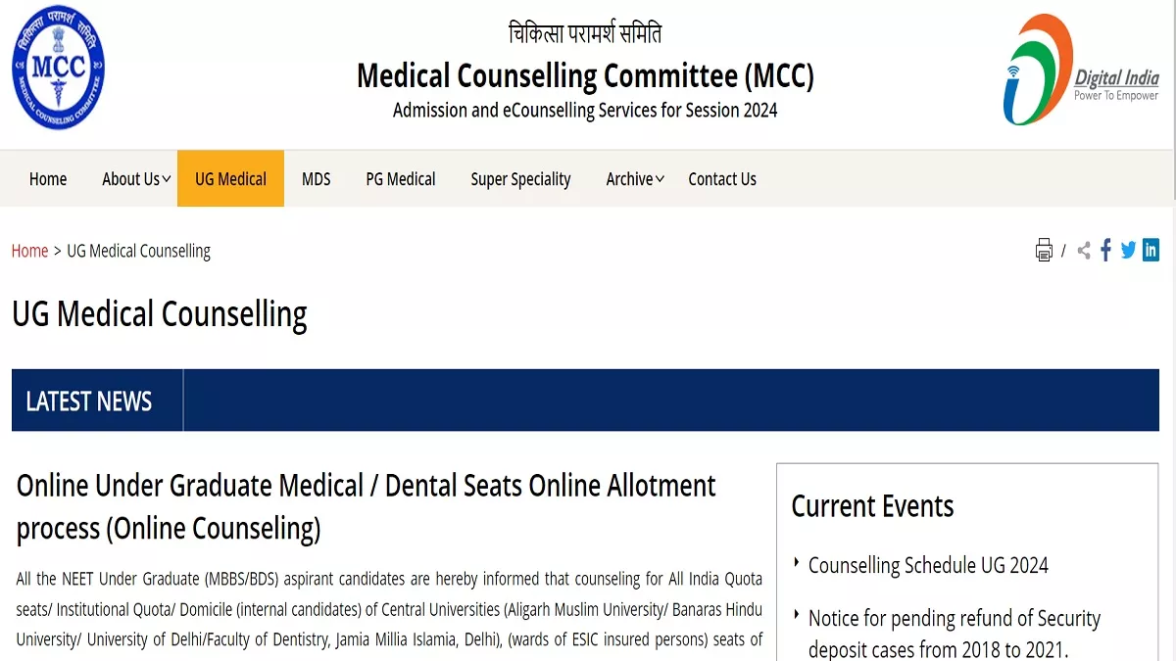1176x661 pixels.
Task: Expand the About Us dropdown
Action: click(x=136, y=179)
